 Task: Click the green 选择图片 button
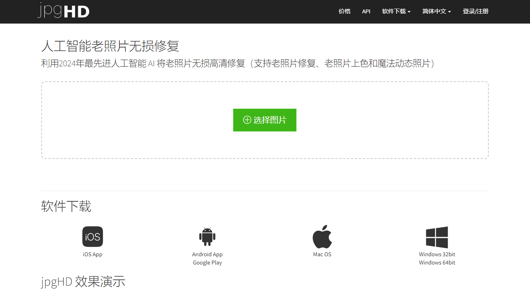coord(265,120)
